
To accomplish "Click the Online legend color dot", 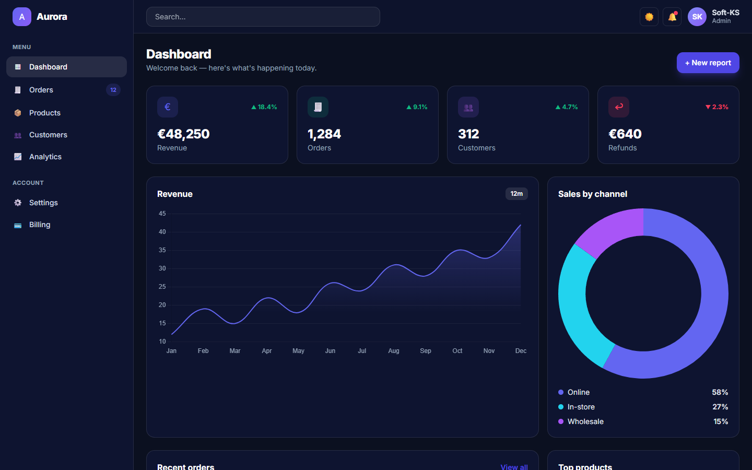I will (561, 392).
